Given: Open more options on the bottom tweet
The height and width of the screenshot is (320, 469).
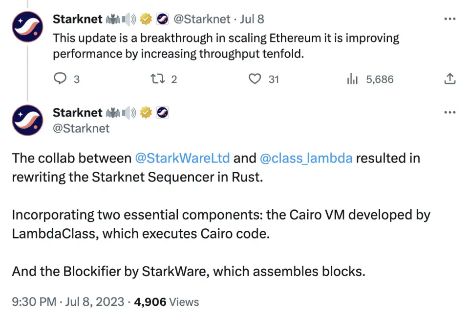Looking at the screenshot, I should pyautogui.click(x=450, y=112).
